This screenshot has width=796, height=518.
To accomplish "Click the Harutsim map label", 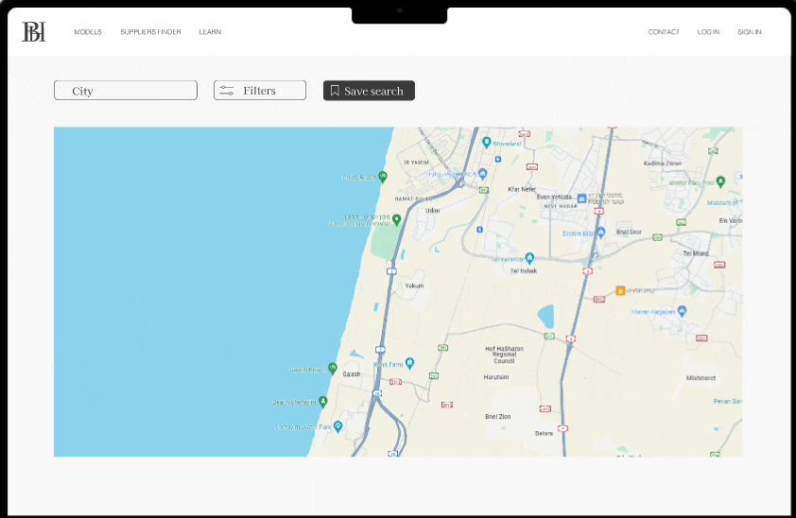I will (x=496, y=377).
